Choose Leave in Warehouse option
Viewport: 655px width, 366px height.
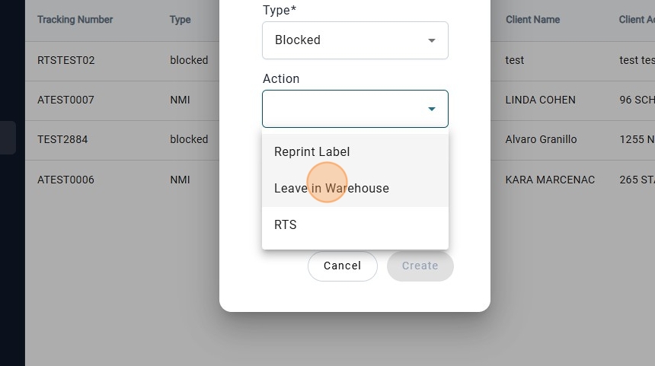(x=332, y=189)
